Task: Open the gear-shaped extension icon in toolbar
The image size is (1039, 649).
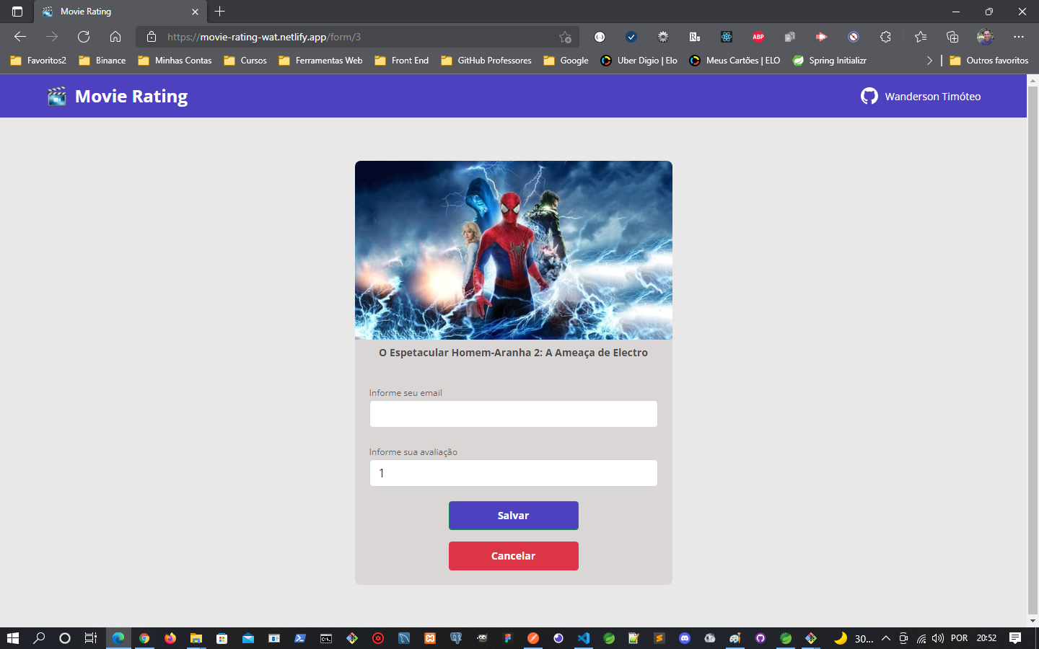Action: point(663,37)
